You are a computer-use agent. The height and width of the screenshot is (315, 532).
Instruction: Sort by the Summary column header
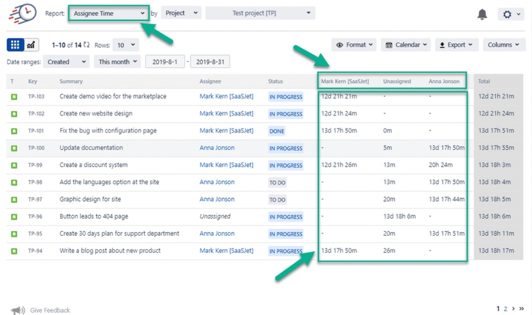point(71,82)
